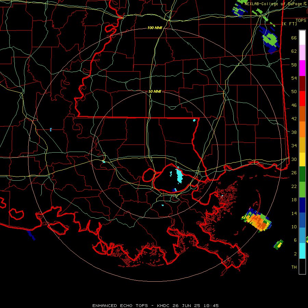Click the green and navy echo near top right
308x308 pixels.
(x=270, y=39)
